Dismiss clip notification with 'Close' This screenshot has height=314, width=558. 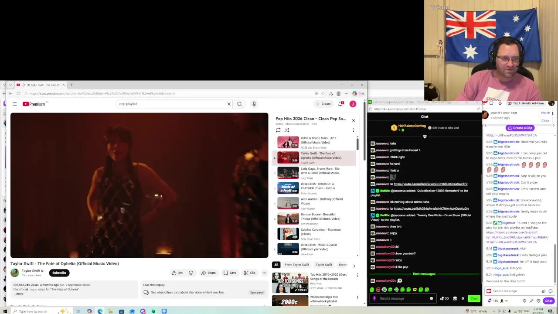pyautogui.click(x=545, y=120)
